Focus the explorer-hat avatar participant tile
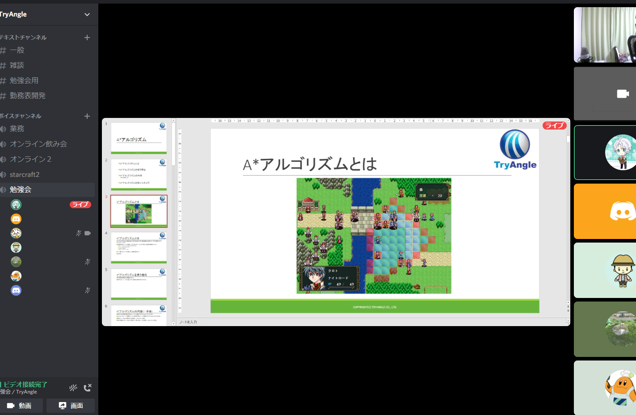The image size is (636, 415). (605, 270)
